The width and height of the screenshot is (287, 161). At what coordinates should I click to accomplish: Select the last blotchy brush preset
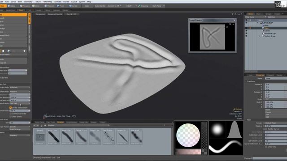[x=136, y=137]
